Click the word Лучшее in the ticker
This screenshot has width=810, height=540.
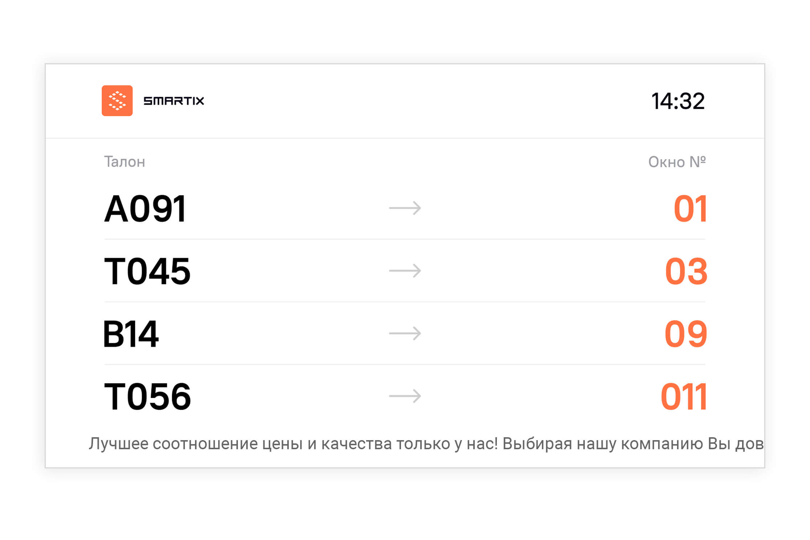click(x=118, y=444)
